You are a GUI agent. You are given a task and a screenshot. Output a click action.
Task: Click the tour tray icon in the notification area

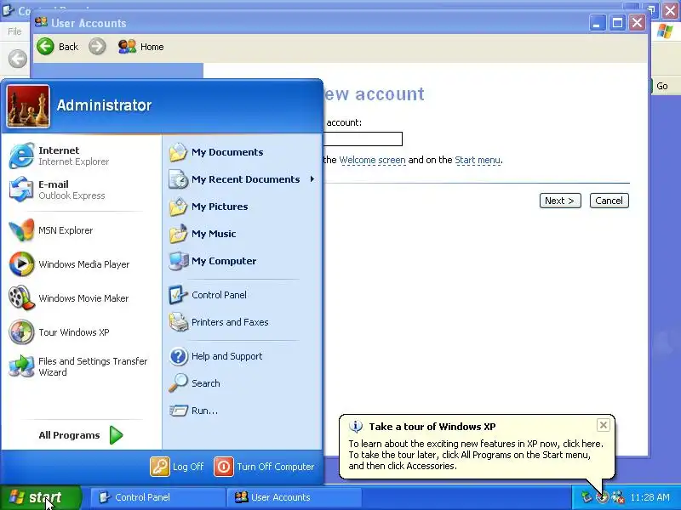(602, 497)
